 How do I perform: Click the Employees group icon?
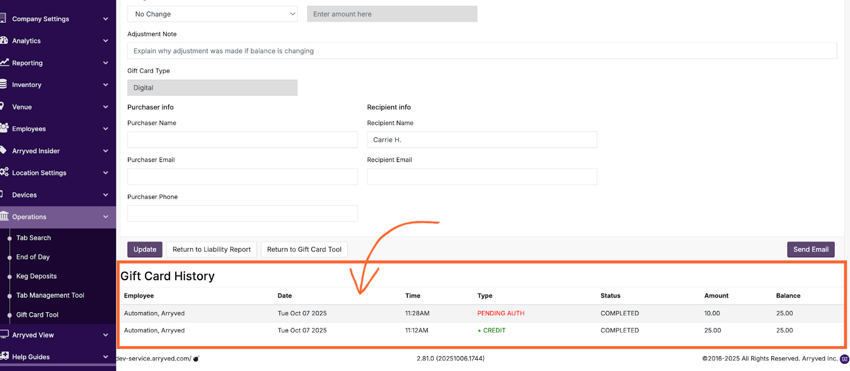point(4,128)
